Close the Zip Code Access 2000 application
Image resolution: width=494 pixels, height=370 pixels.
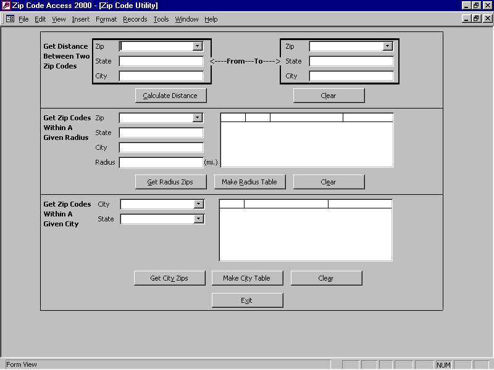tap(487, 6)
